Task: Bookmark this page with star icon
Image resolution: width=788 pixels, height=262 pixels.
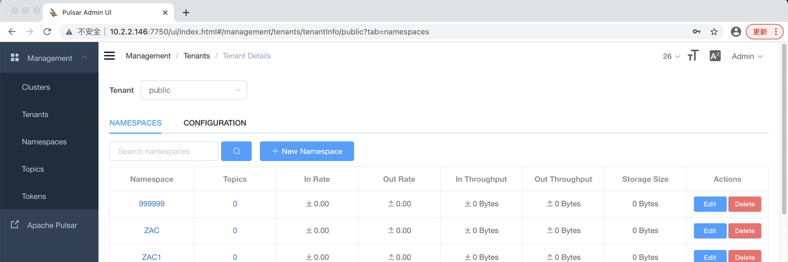Action: 714,31
